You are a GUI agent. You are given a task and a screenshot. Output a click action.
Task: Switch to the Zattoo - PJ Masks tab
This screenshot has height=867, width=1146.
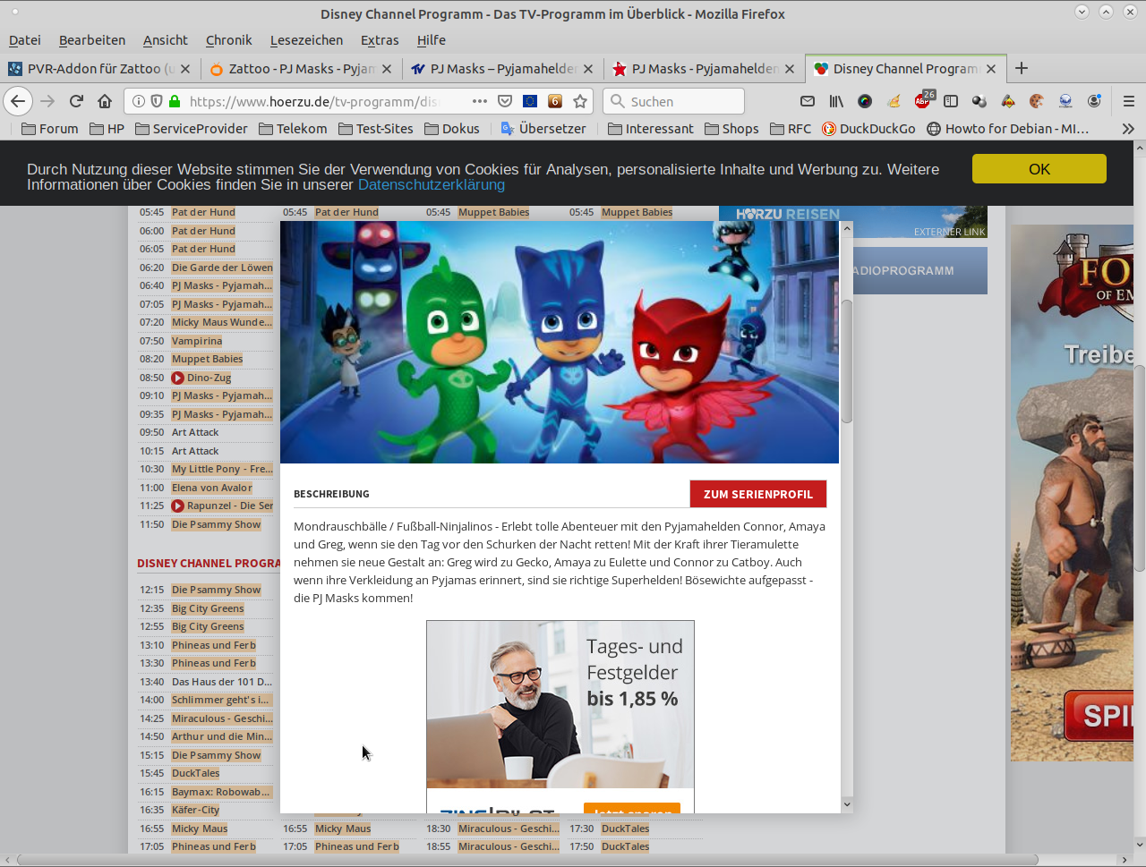pyautogui.click(x=300, y=69)
